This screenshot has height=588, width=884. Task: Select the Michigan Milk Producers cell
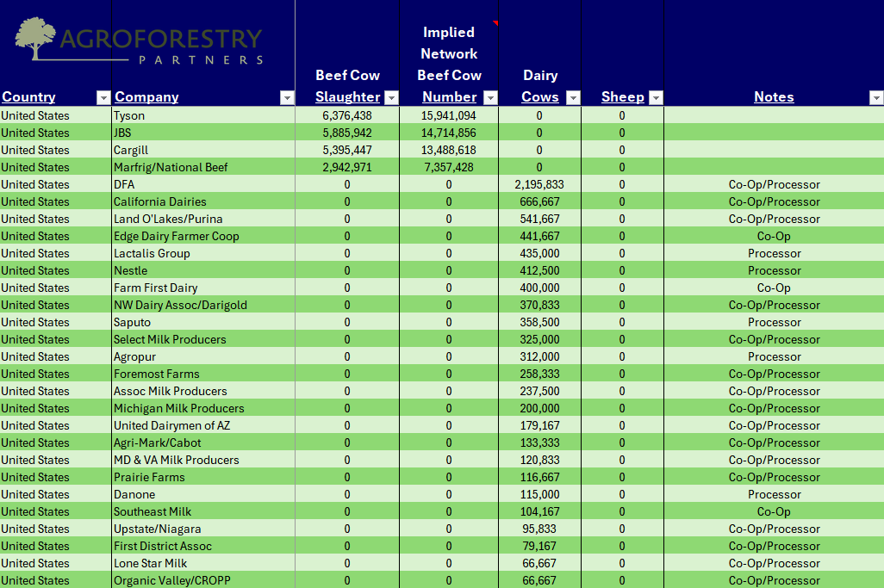203,408
